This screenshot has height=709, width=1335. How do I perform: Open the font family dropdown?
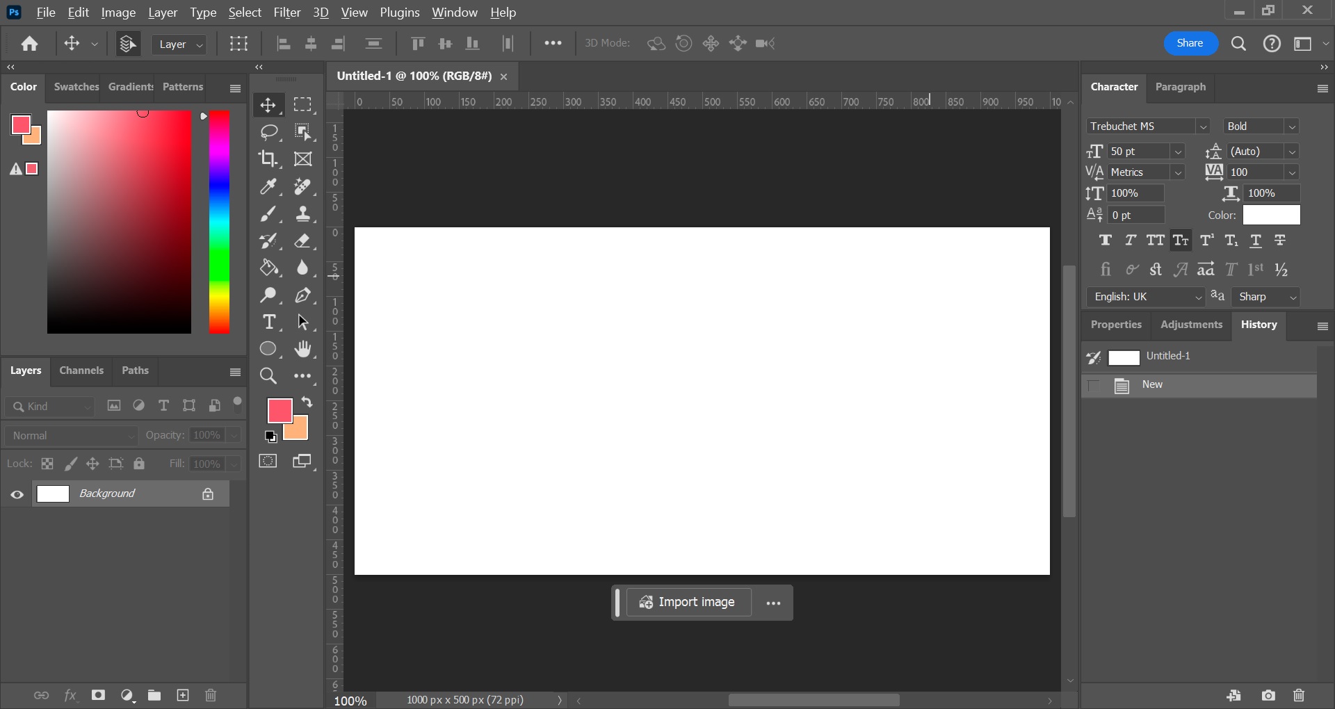click(x=1204, y=127)
